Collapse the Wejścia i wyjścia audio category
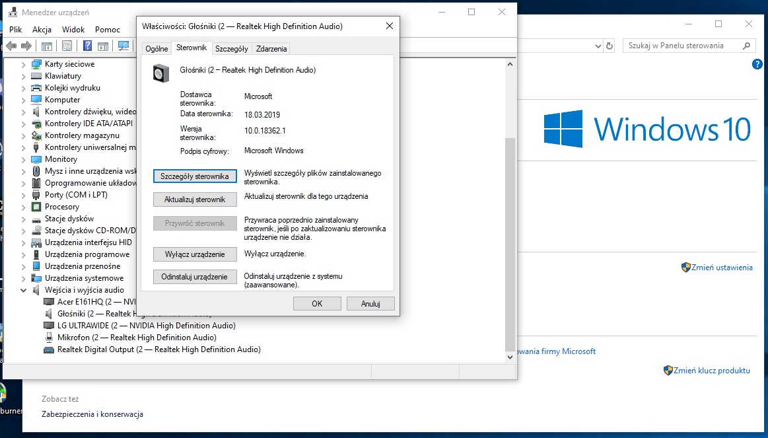Image resolution: width=768 pixels, height=438 pixels. [23, 289]
